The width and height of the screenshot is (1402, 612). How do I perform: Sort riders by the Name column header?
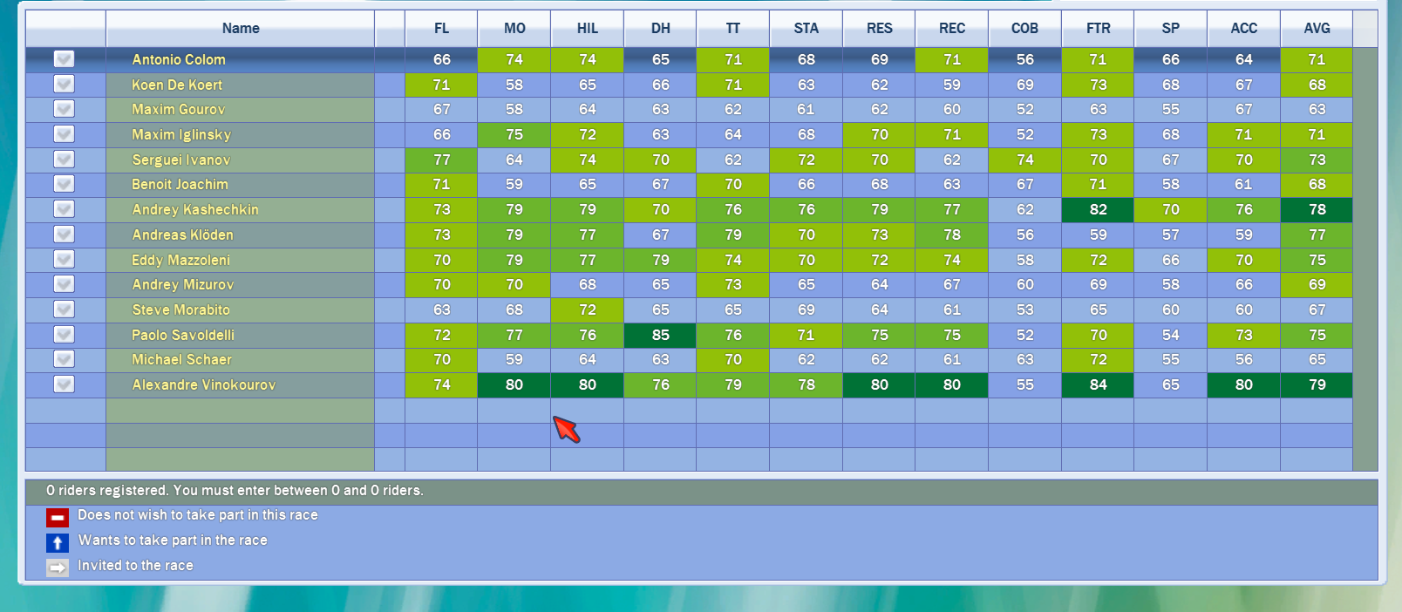pos(240,29)
